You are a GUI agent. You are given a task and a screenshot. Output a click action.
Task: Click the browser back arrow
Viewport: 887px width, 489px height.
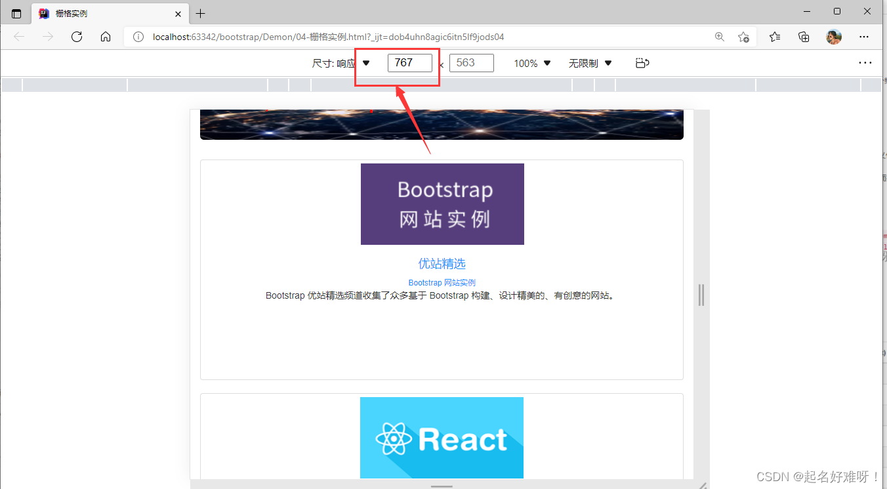coord(19,37)
